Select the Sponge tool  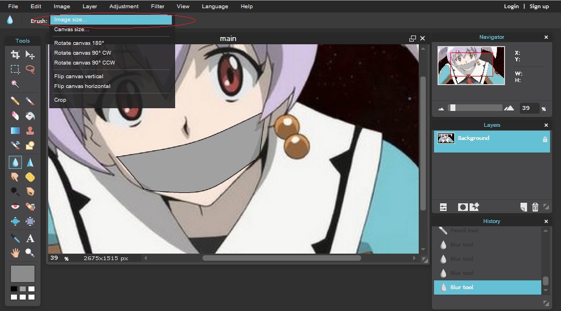30,177
